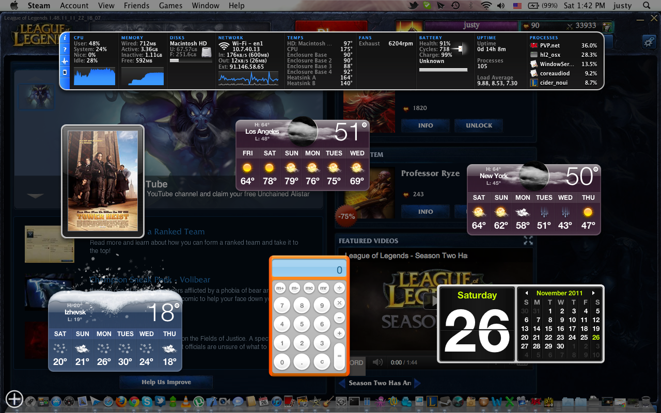
Task: Open uTorrent from the Dock
Action: click(199, 401)
